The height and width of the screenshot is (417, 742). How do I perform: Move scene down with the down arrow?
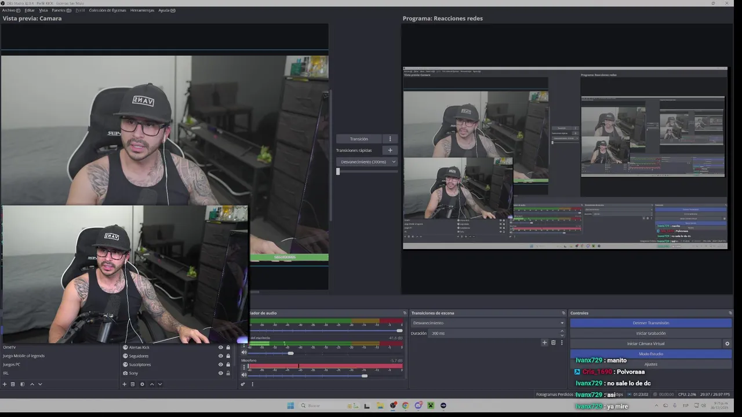click(x=40, y=384)
